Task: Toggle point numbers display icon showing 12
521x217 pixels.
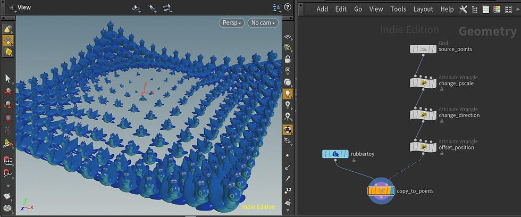Action: 288,190
